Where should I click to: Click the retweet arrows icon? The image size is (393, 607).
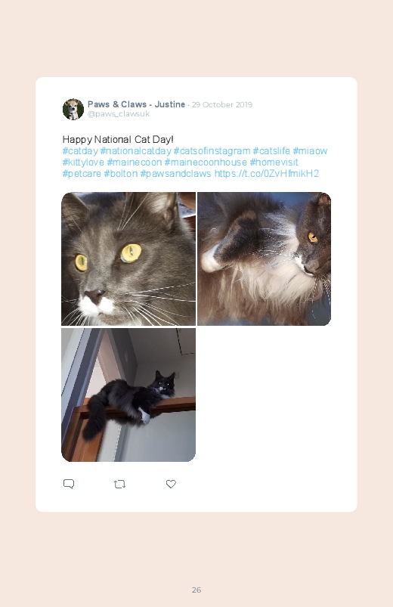[119, 484]
